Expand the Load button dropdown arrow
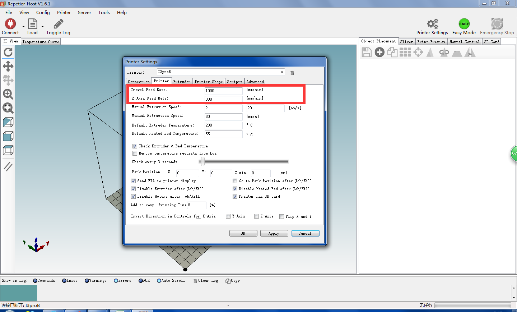Screen dimensions: 517x312 [x=42, y=27]
